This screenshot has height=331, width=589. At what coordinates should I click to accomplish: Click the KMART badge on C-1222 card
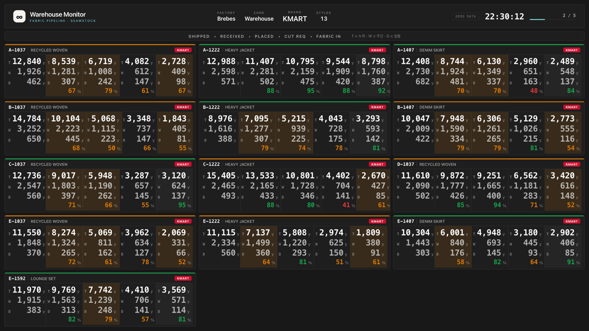coord(377,164)
